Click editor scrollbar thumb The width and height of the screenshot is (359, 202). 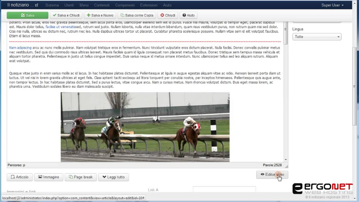[286, 33]
